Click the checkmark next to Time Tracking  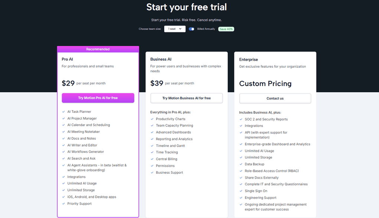pyautogui.click(x=152, y=152)
